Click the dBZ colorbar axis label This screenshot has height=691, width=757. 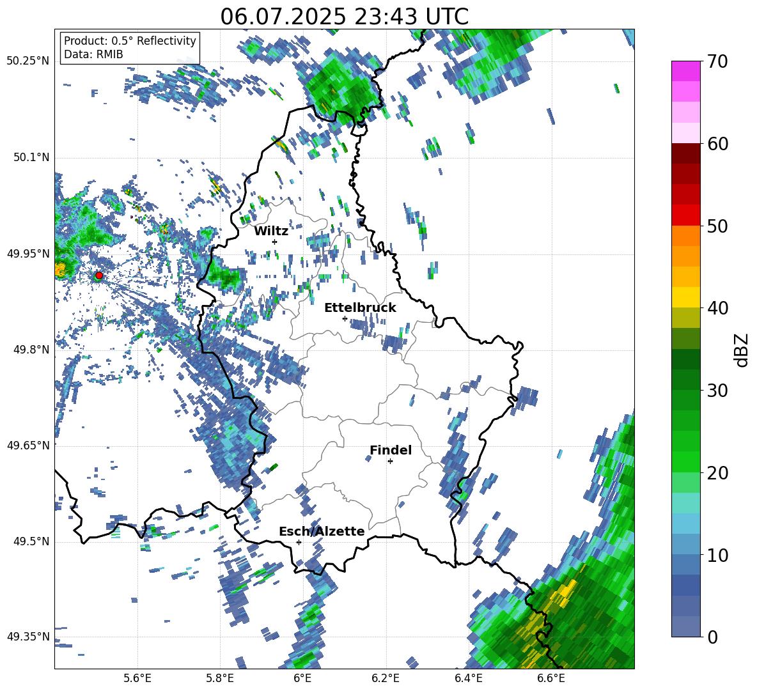tap(742, 350)
